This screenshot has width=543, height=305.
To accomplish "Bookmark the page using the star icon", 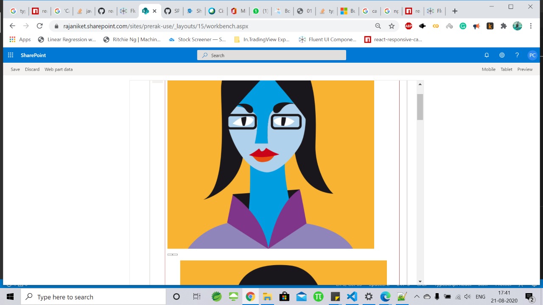I will (x=392, y=26).
